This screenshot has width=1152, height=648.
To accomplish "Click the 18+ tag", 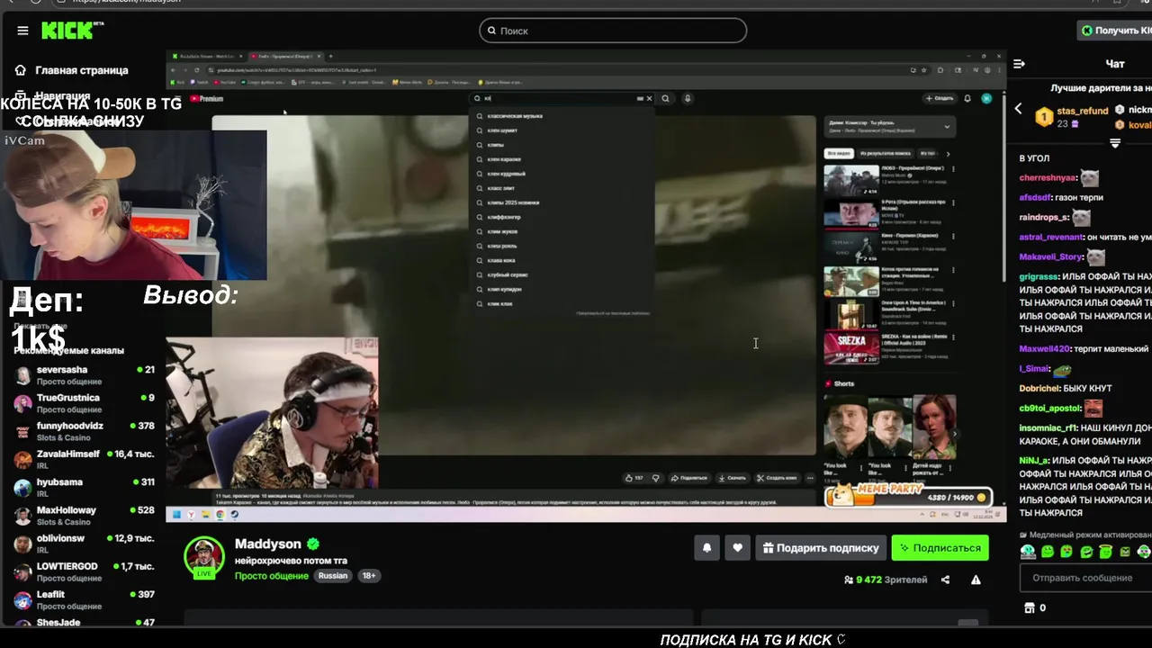I will coord(368,576).
